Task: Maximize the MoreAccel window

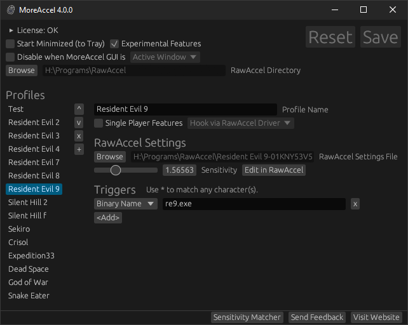Action: point(364,10)
